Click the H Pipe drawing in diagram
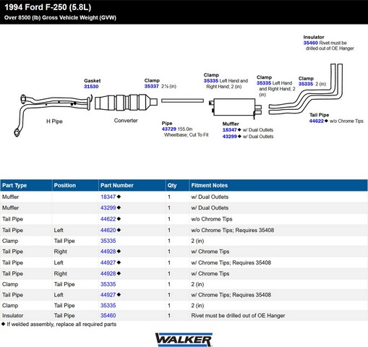Screen dimensions: 368x347 [x=53, y=115]
